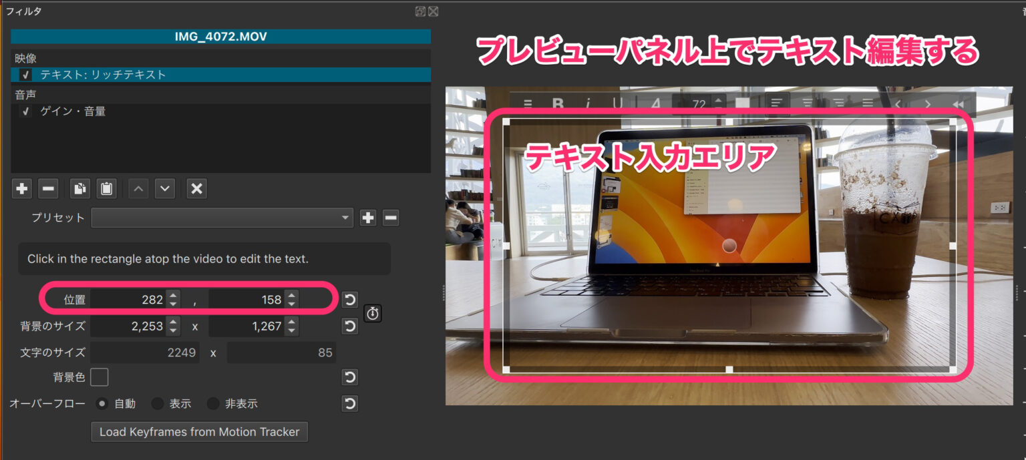
Task: Open the 背景色 background color swatch
Action: point(99,377)
